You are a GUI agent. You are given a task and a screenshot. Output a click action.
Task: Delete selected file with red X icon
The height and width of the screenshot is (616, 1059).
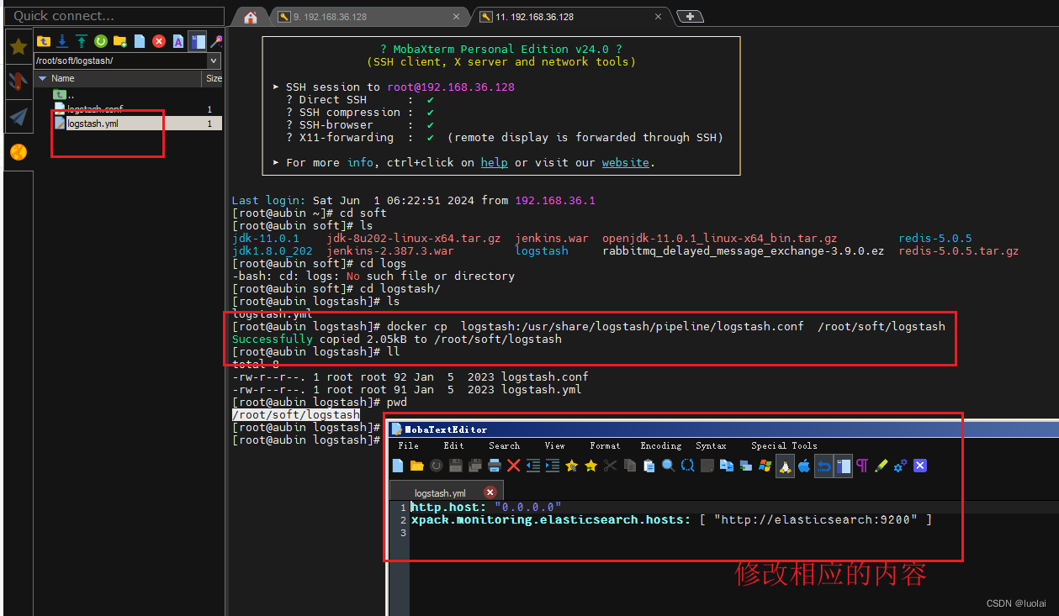(159, 41)
